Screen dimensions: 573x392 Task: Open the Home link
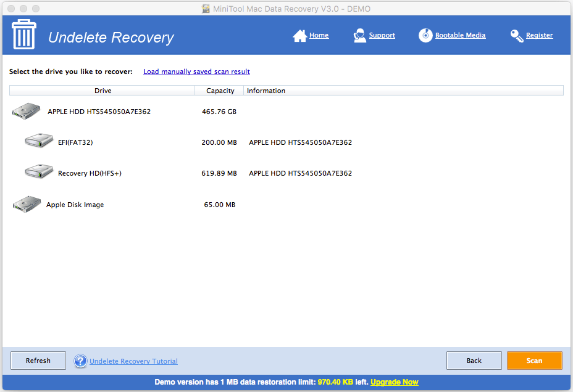tap(319, 35)
